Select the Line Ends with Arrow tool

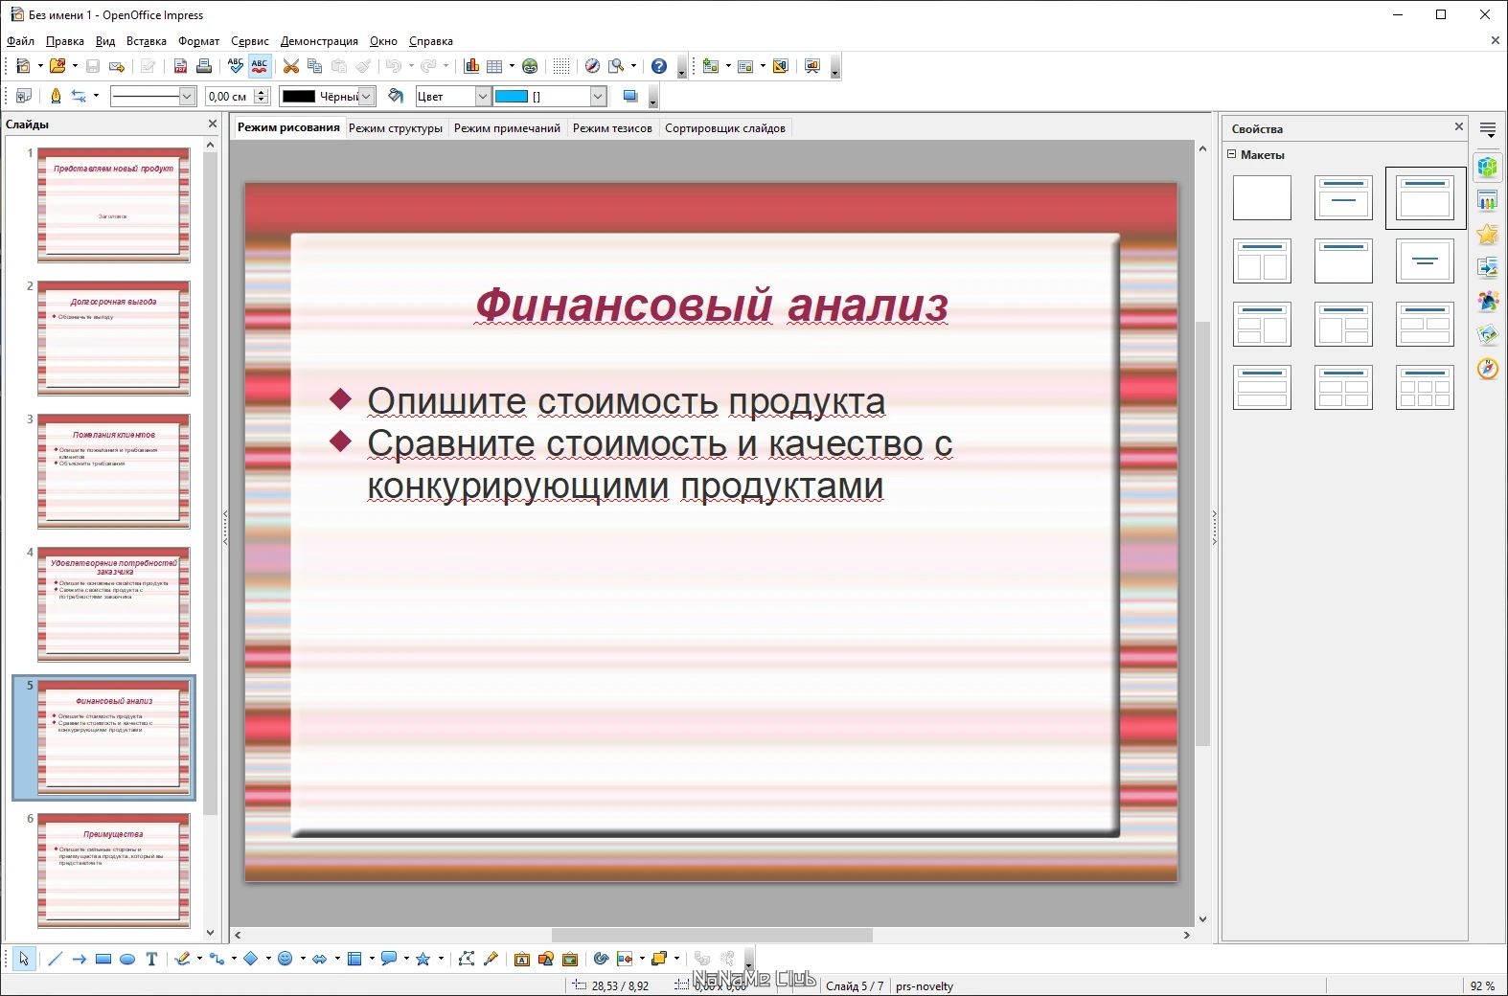click(80, 959)
